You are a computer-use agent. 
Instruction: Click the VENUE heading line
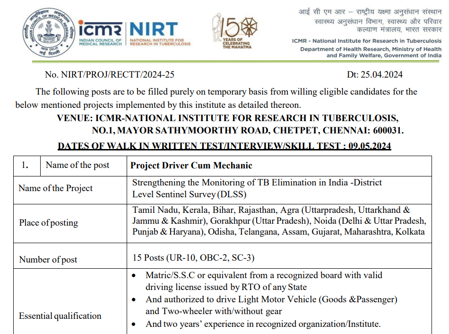tap(227, 118)
